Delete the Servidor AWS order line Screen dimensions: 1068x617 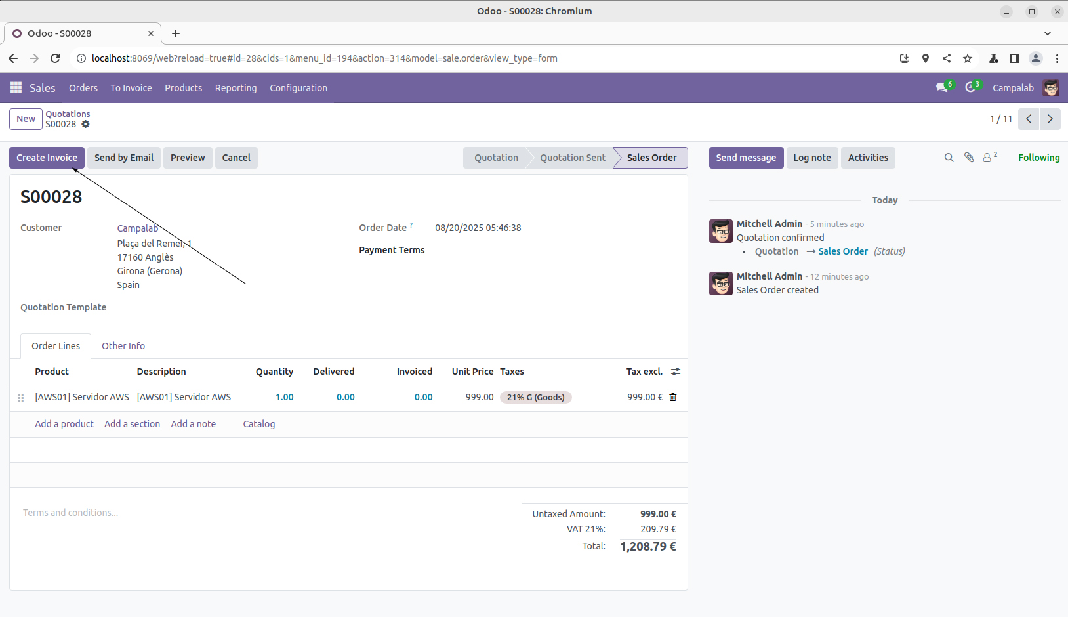[672, 397]
